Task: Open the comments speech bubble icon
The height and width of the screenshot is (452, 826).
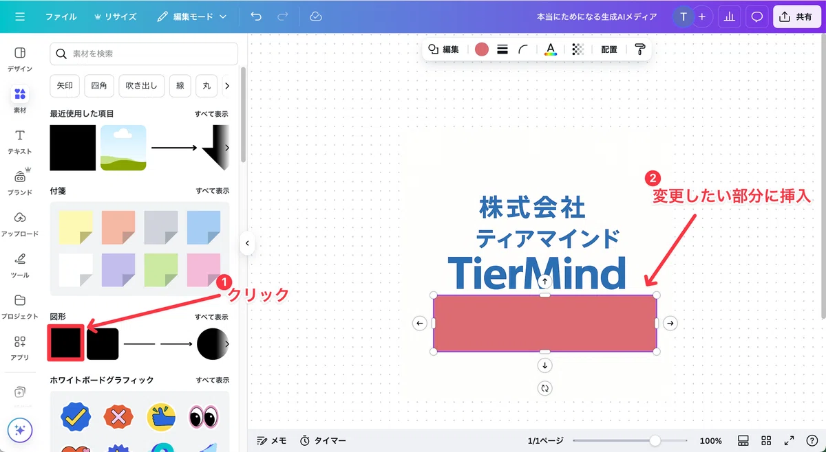Action: coord(757,16)
